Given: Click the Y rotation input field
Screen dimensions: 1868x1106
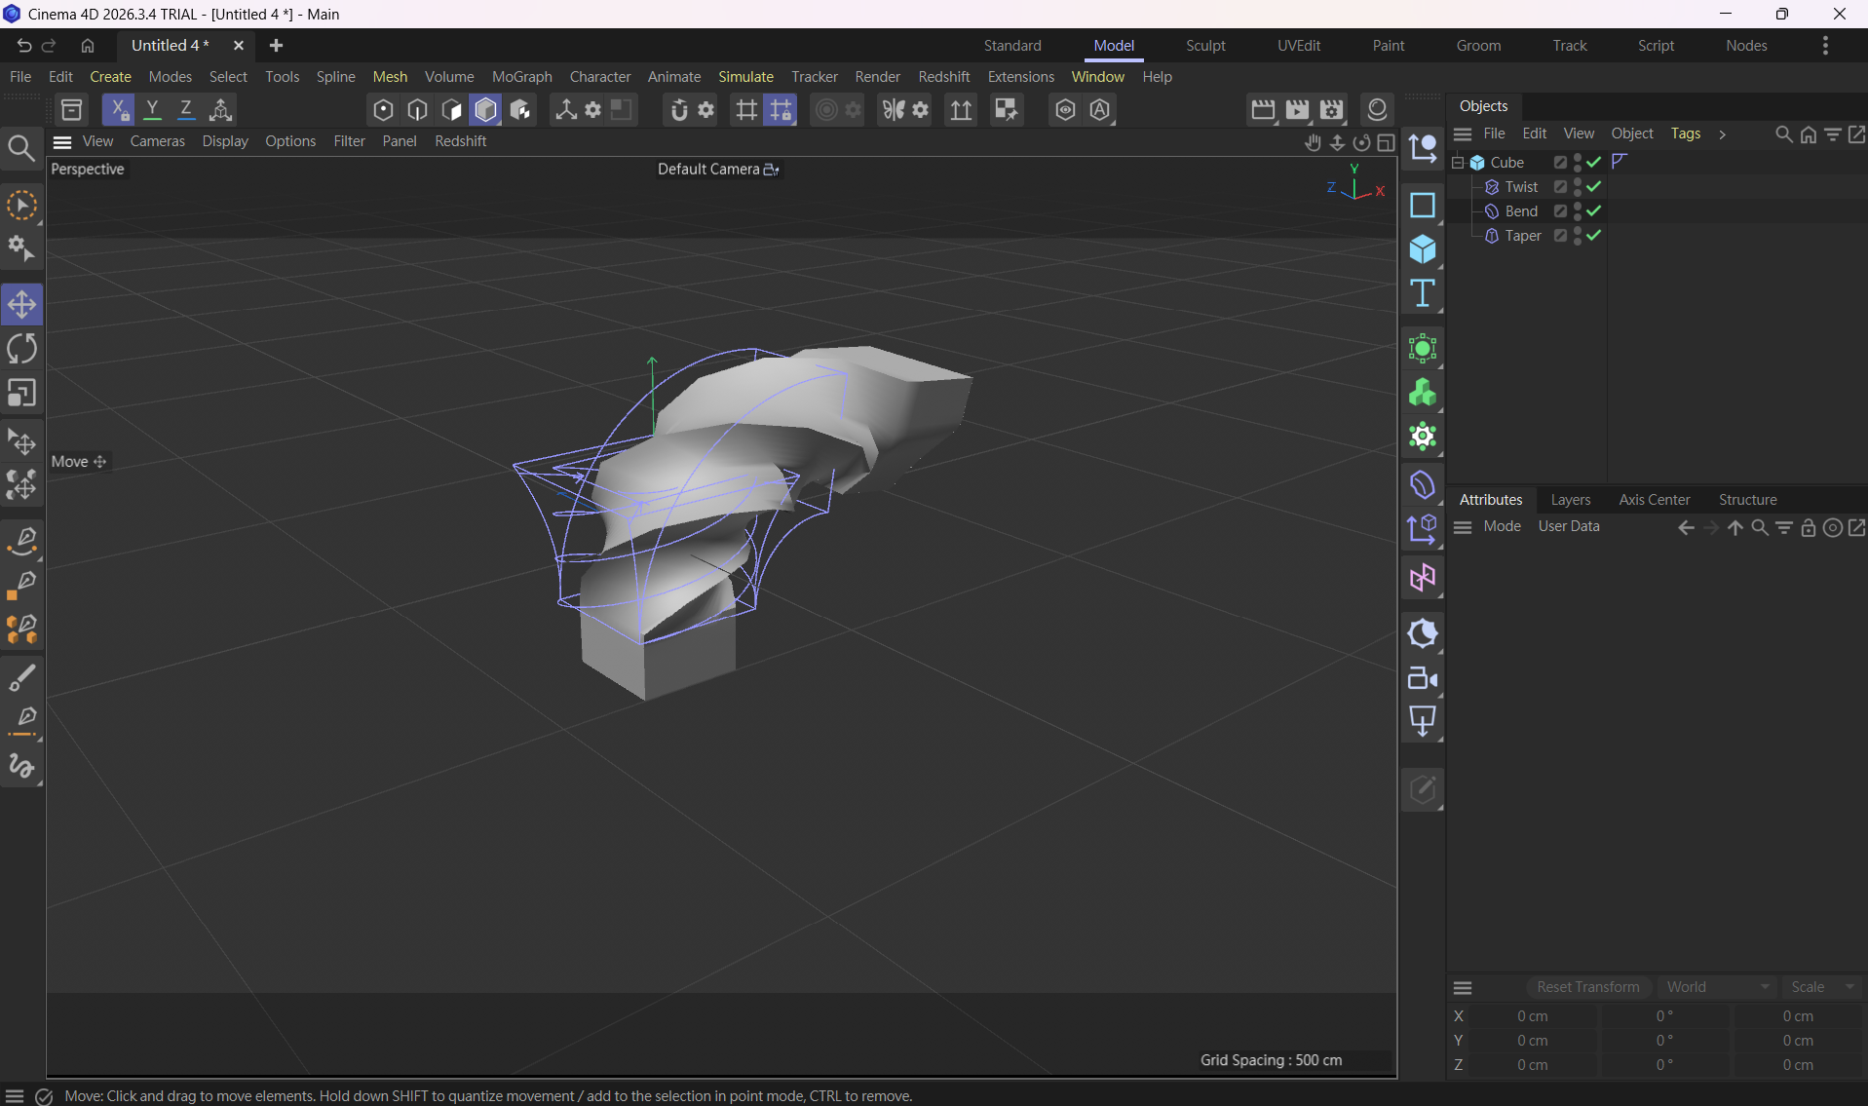Looking at the screenshot, I should pyautogui.click(x=1664, y=1040).
